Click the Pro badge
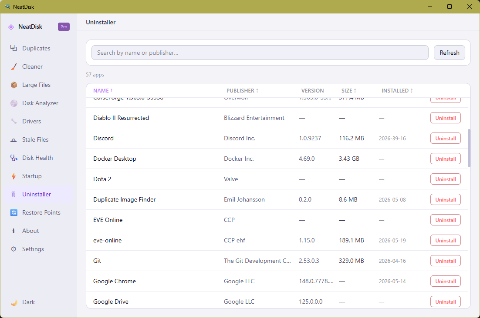480x318 pixels. pos(64,27)
